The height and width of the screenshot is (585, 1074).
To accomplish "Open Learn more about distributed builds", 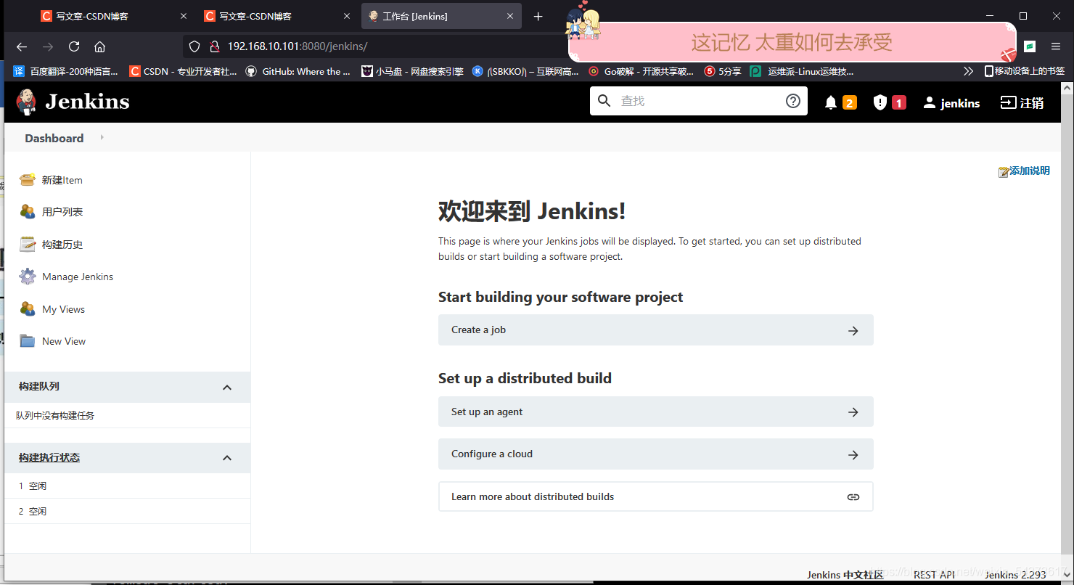I will coord(656,497).
